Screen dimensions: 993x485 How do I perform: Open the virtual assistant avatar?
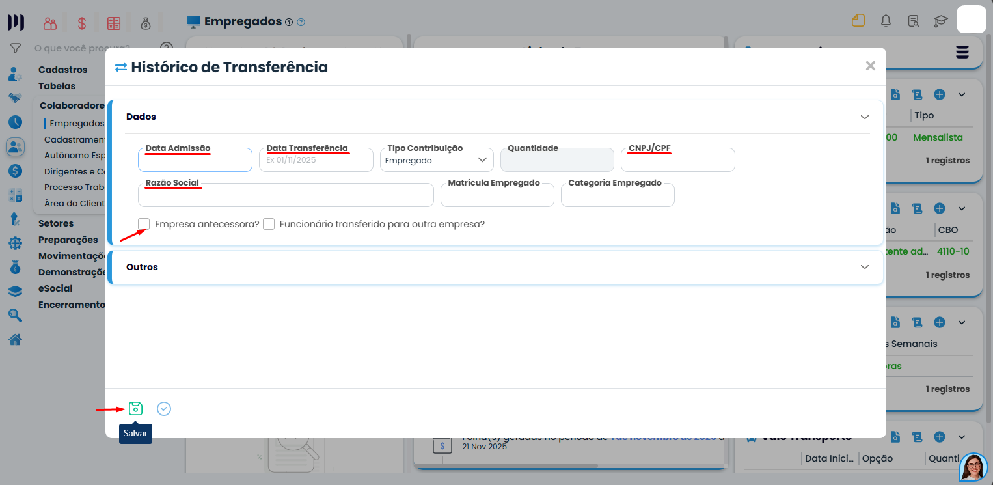973,467
